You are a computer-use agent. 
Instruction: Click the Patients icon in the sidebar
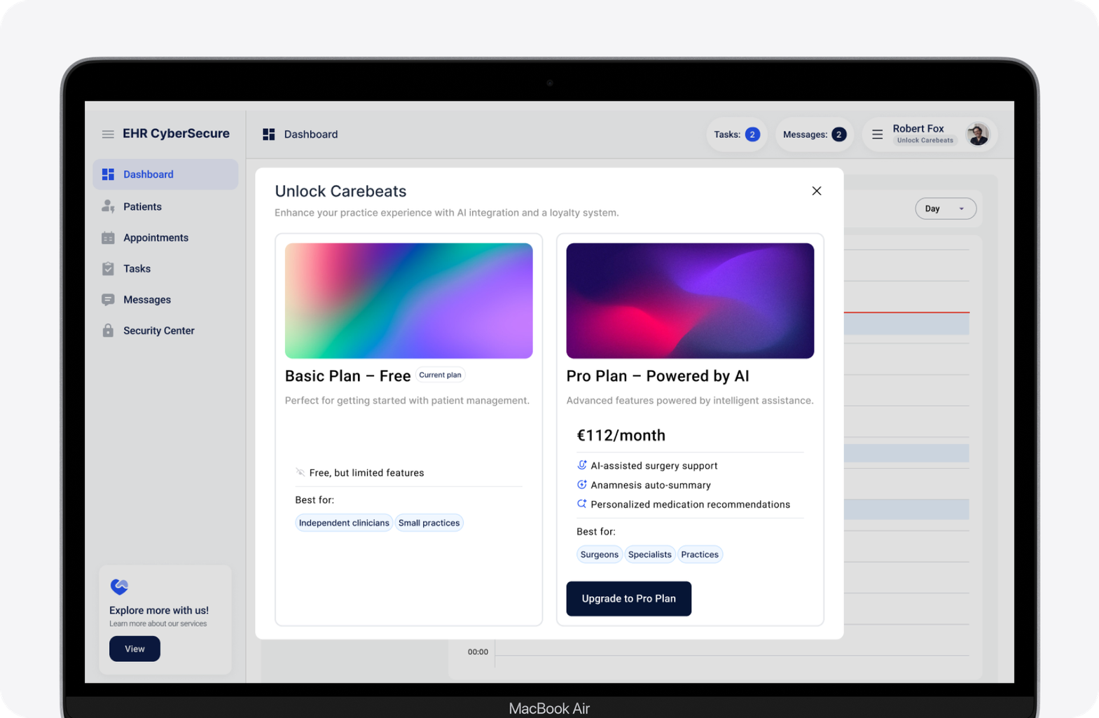pos(108,207)
